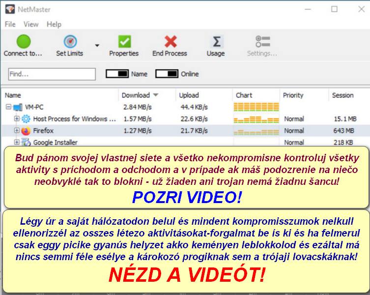Image resolution: width=370 pixels, height=295 pixels.
Task: Click the NÉZD A VIDEÓT! link
Action: [187, 275]
